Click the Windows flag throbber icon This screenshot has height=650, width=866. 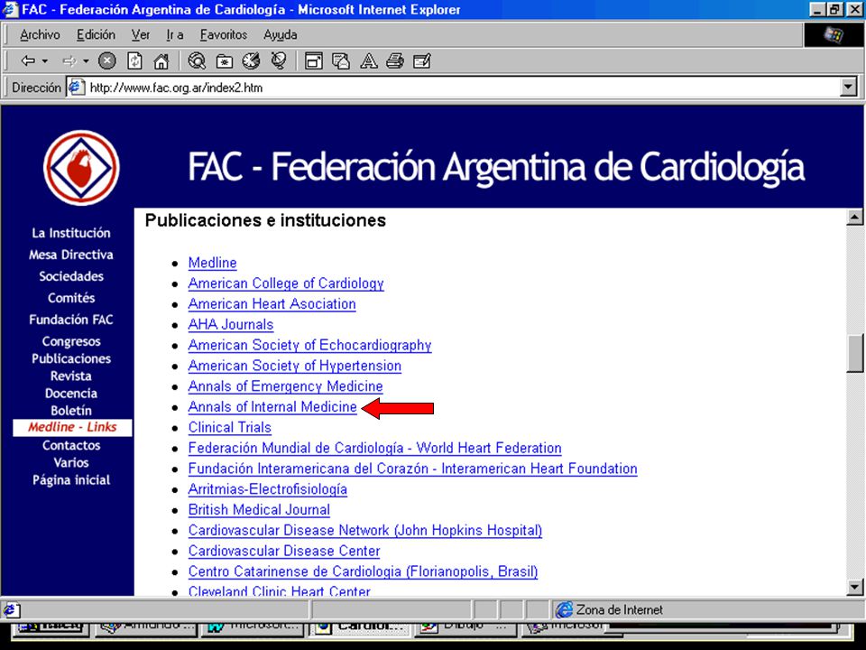[833, 35]
